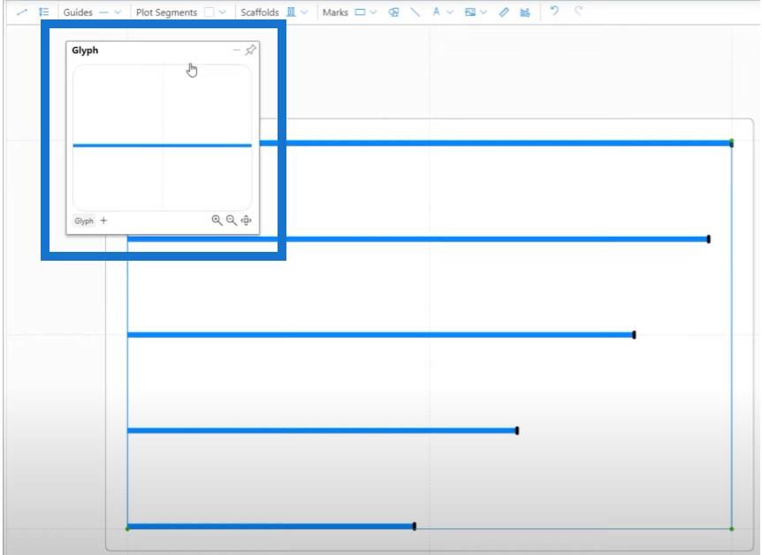Minimize the Glyph panel
Screen dimensions: 762x555
[237, 50]
